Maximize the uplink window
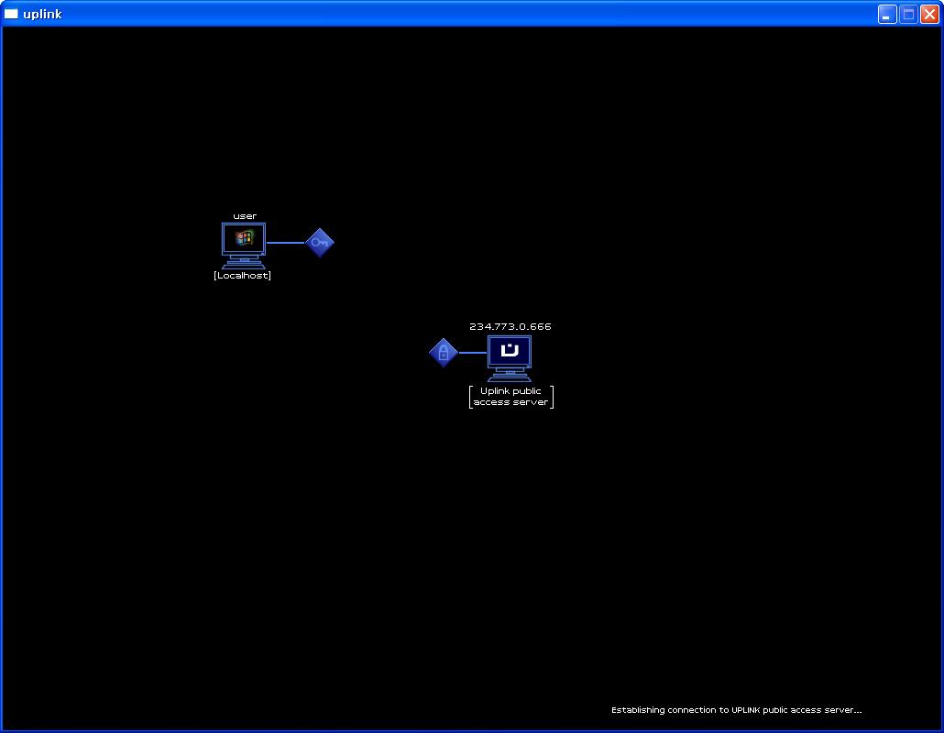 908,14
